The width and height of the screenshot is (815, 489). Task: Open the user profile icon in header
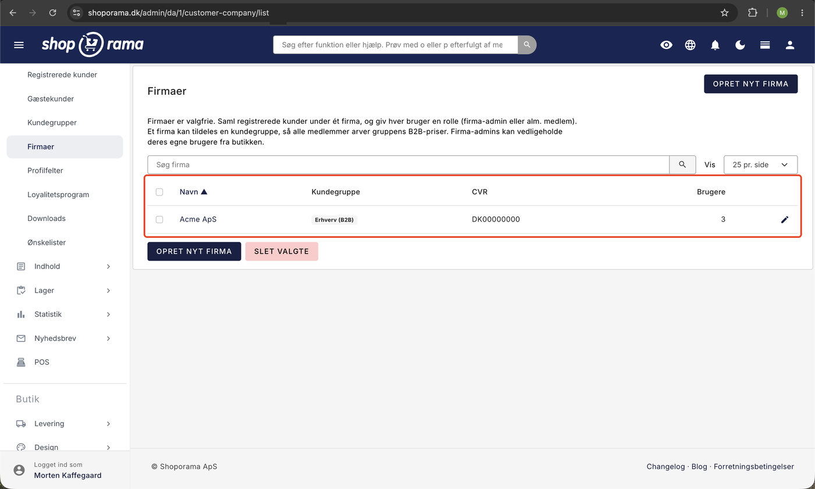790,45
